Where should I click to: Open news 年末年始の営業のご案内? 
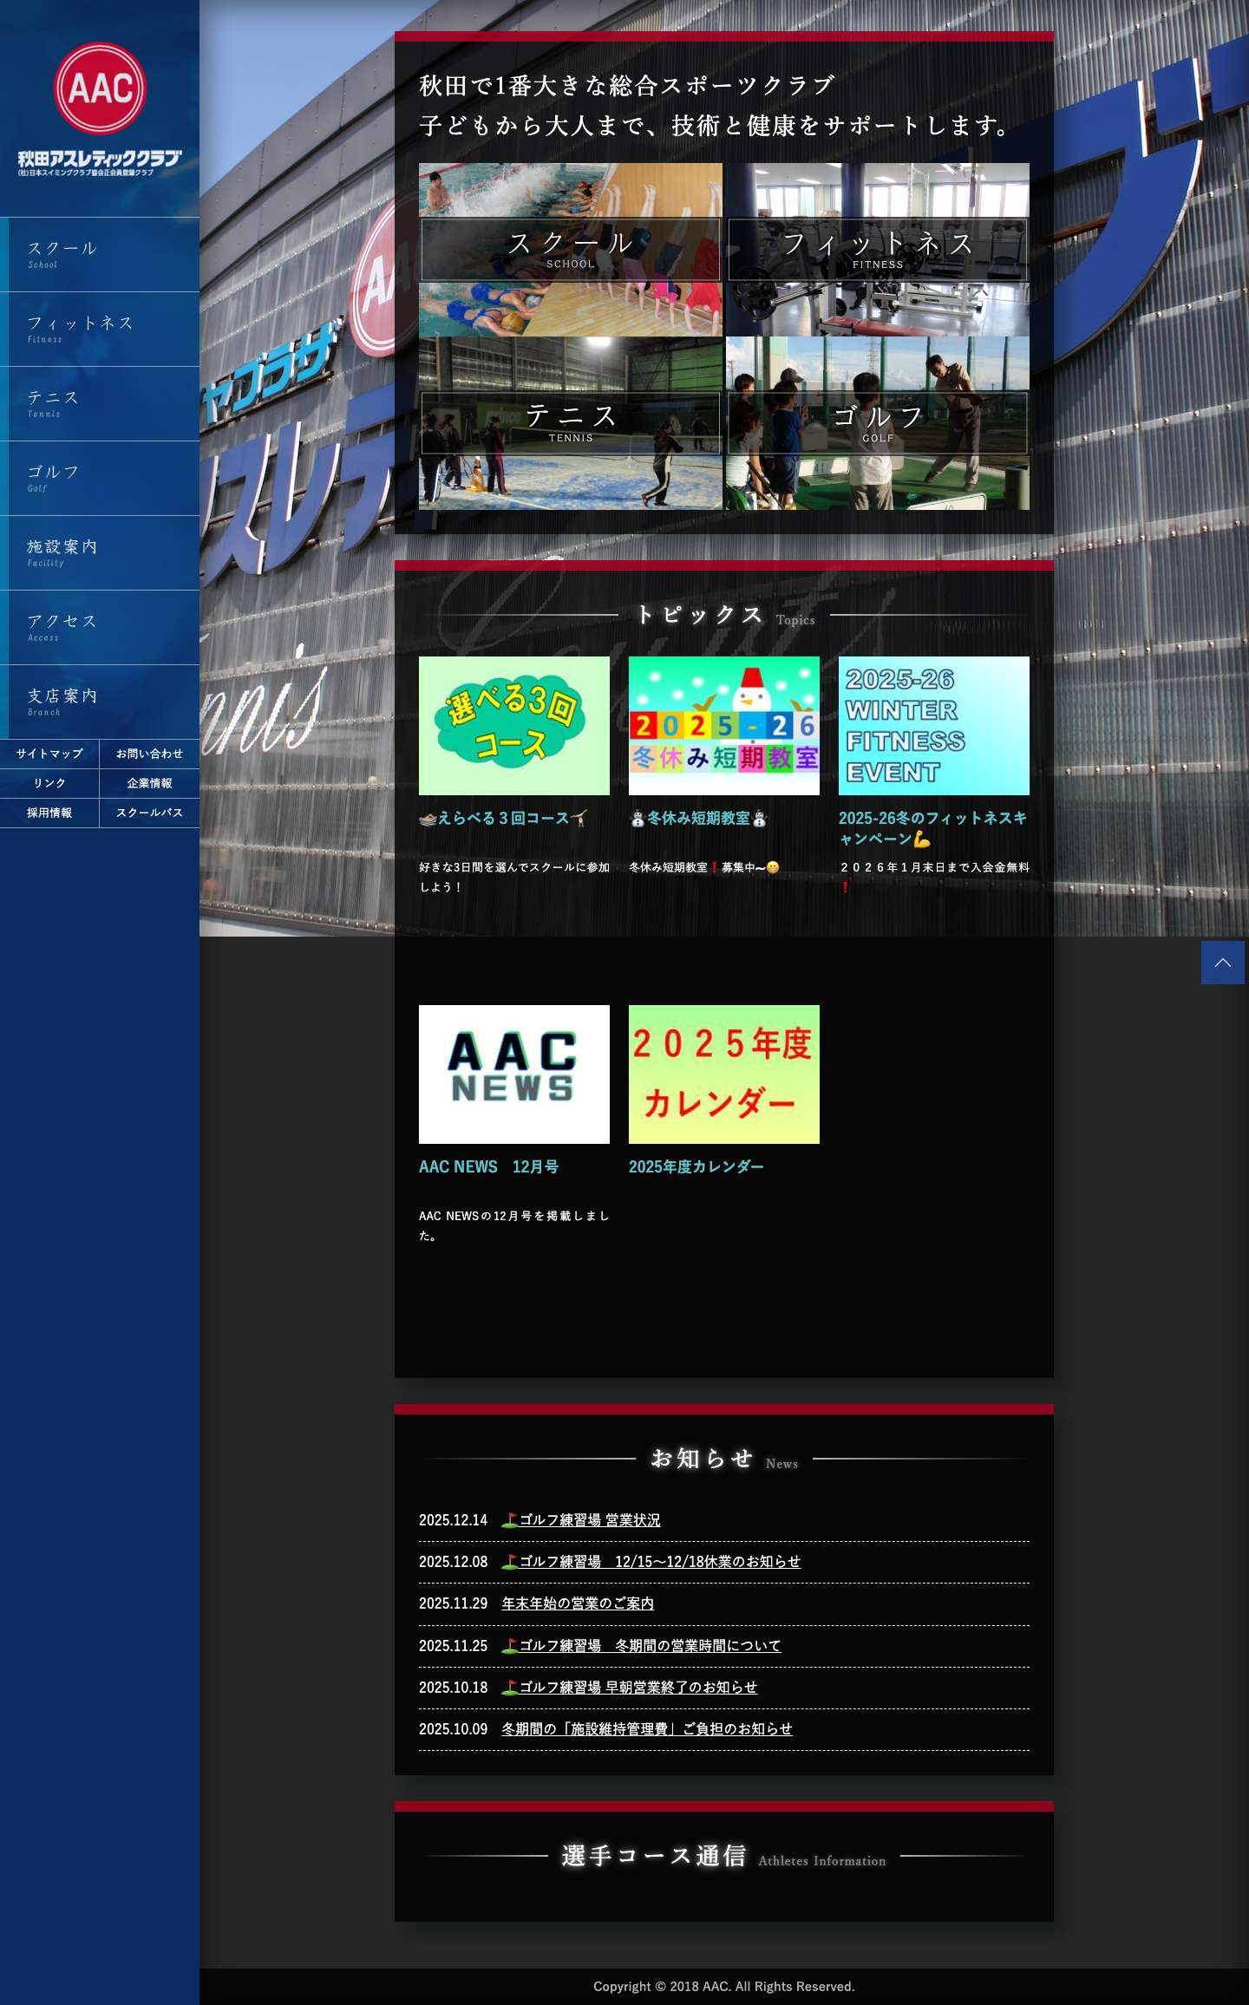578,1603
